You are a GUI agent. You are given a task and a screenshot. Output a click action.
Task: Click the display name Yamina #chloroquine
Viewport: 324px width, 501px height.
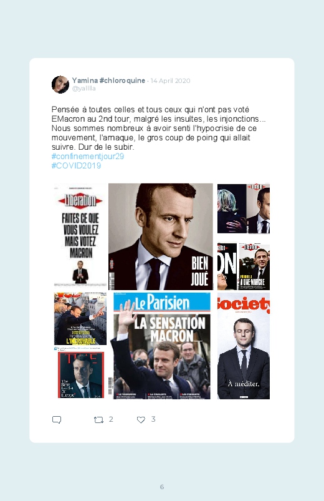tap(108, 80)
